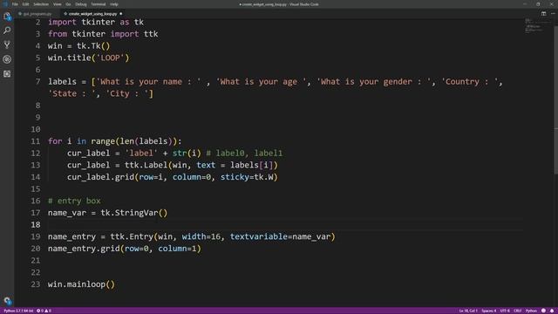This screenshot has width=558, height=314.
Task: Click 'from tkinter import ttk' on line 3
Action: [103, 34]
